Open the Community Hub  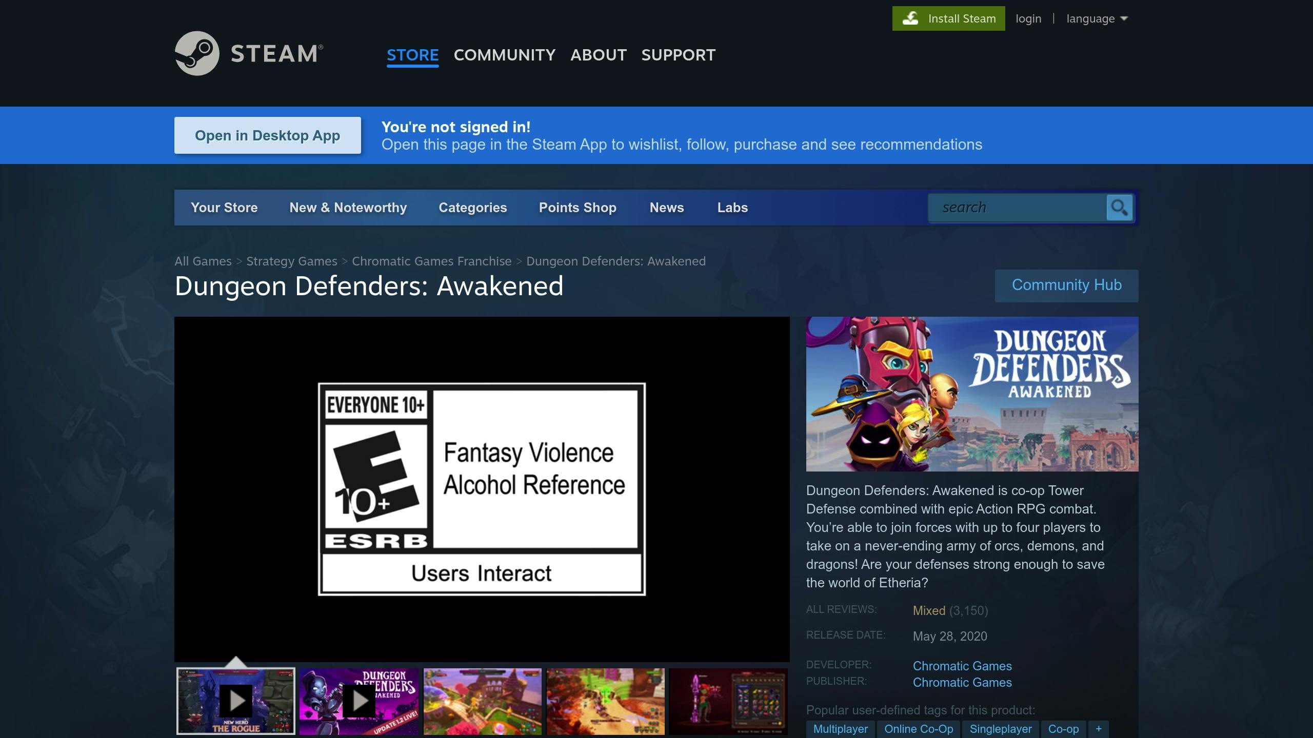tap(1066, 285)
